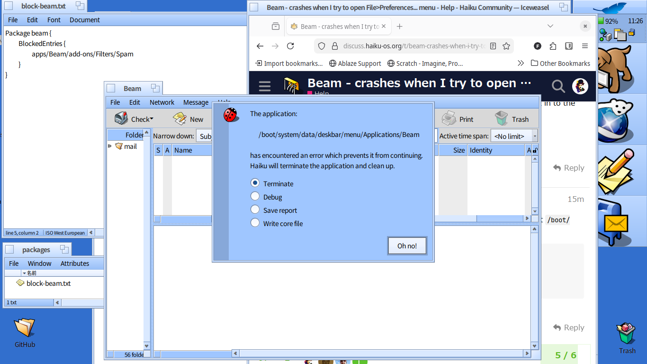Expand the mail folder tree item
The width and height of the screenshot is (647, 364).
[110, 146]
